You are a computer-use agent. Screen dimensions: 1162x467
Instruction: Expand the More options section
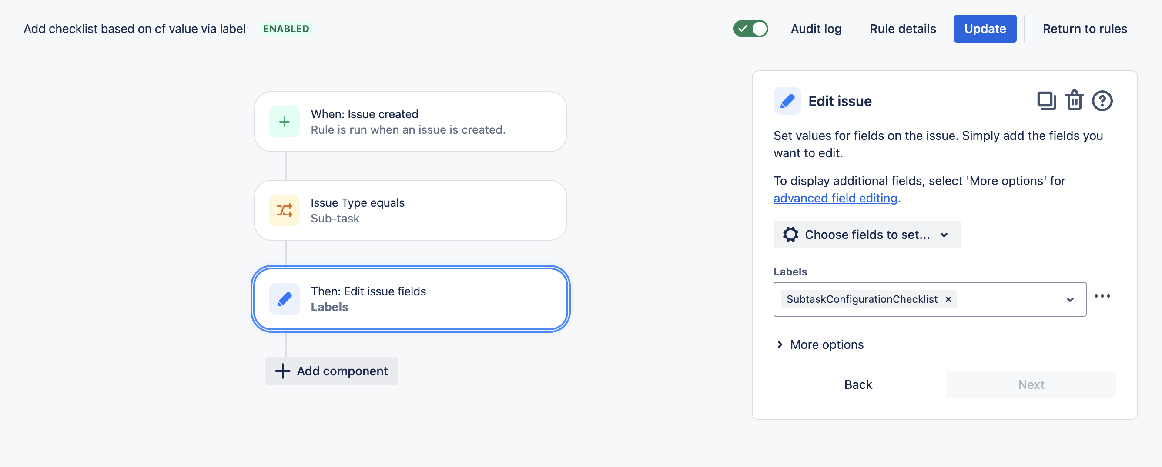[819, 344]
